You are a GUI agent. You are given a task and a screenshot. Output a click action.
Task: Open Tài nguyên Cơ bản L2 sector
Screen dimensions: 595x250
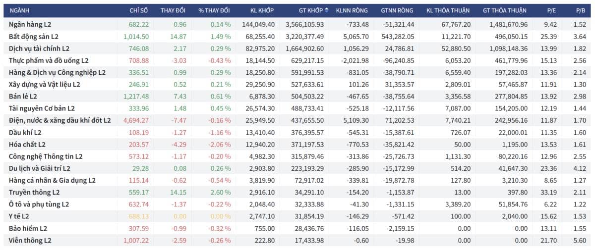[x=42, y=108]
